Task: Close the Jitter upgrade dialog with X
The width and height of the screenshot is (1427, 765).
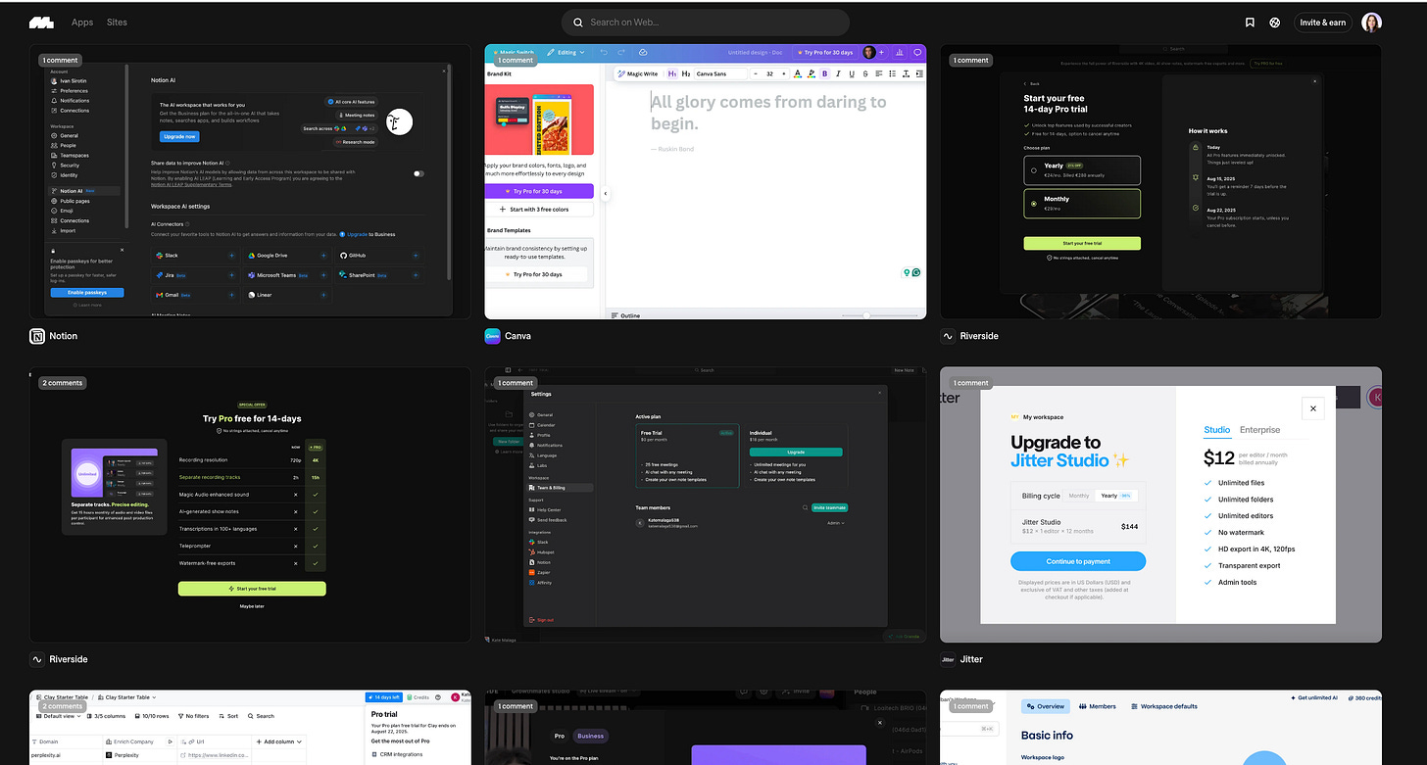Action: [x=1313, y=408]
